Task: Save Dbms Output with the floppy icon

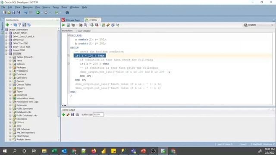Action: 72,115
